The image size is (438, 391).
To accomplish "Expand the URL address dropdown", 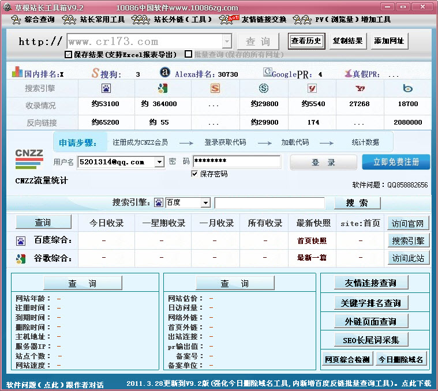I will tap(227, 42).
